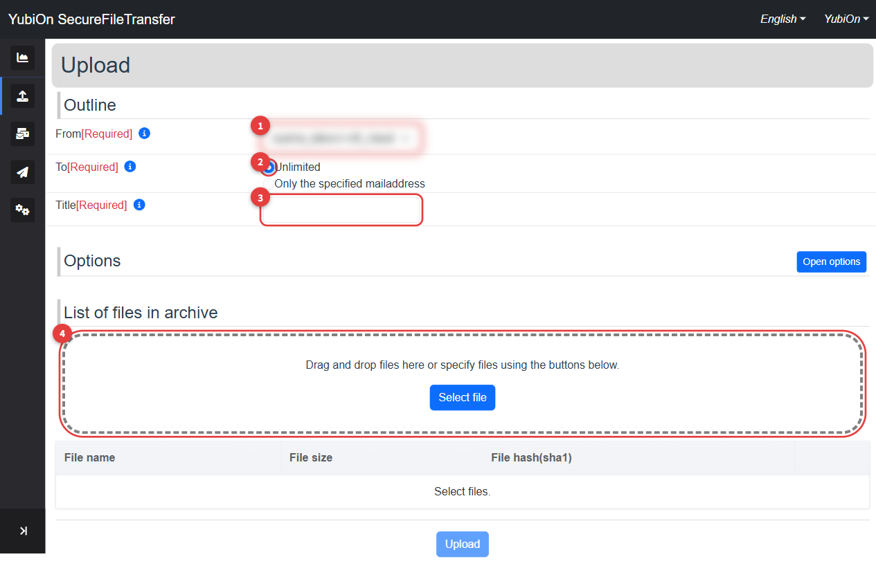The width and height of the screenshot is (876, 568).
Task: Open the YubiOn account dropdown
Action: tap(846, 19)
